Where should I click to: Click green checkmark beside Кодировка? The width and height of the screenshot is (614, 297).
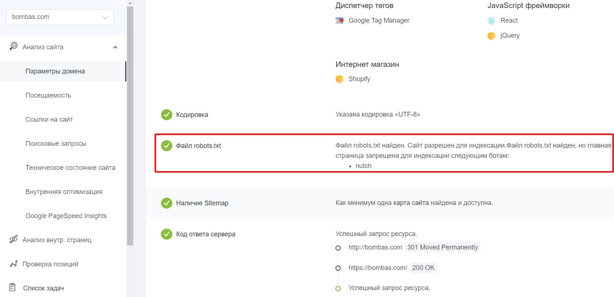coord(166,115)
